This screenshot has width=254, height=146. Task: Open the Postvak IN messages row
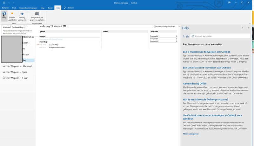pos(163,36)
